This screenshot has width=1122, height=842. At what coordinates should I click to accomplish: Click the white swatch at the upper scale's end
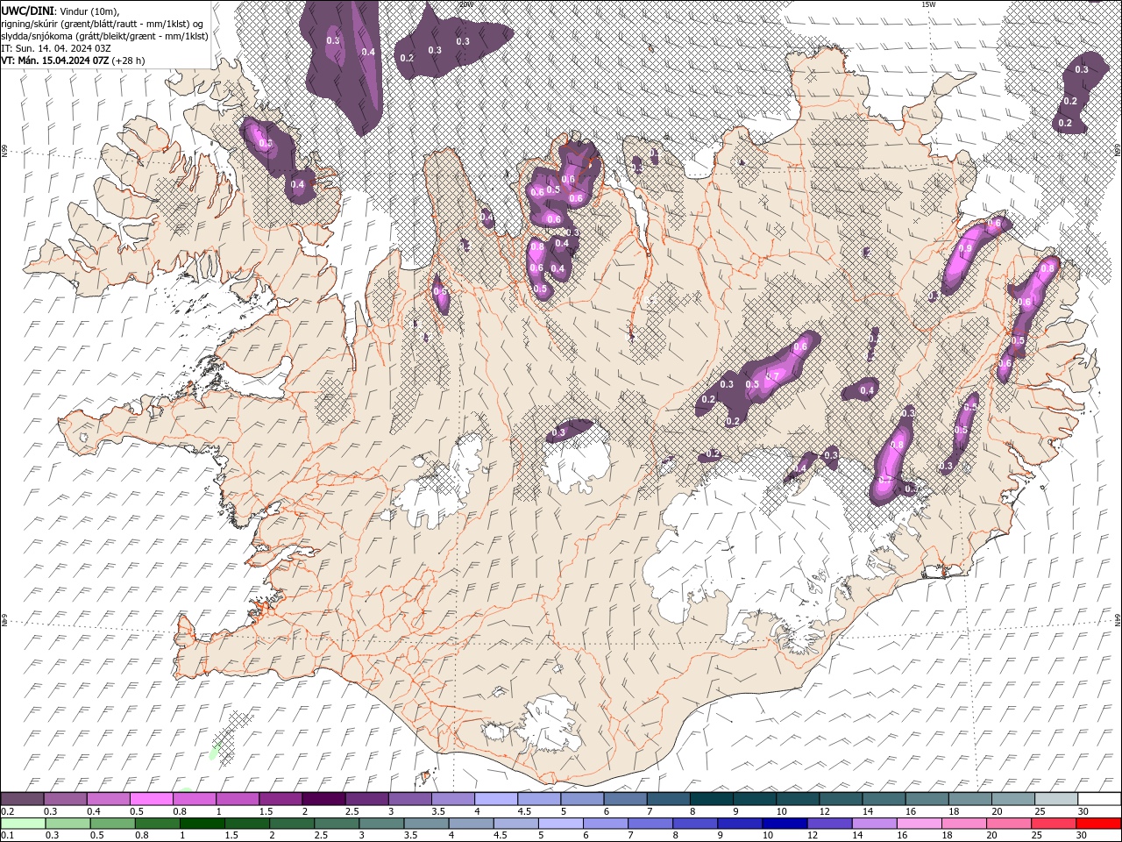(1099, 799)
